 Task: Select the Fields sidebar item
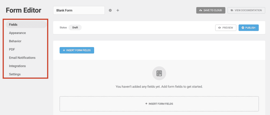pyautogui.click(x=26, y=24)
